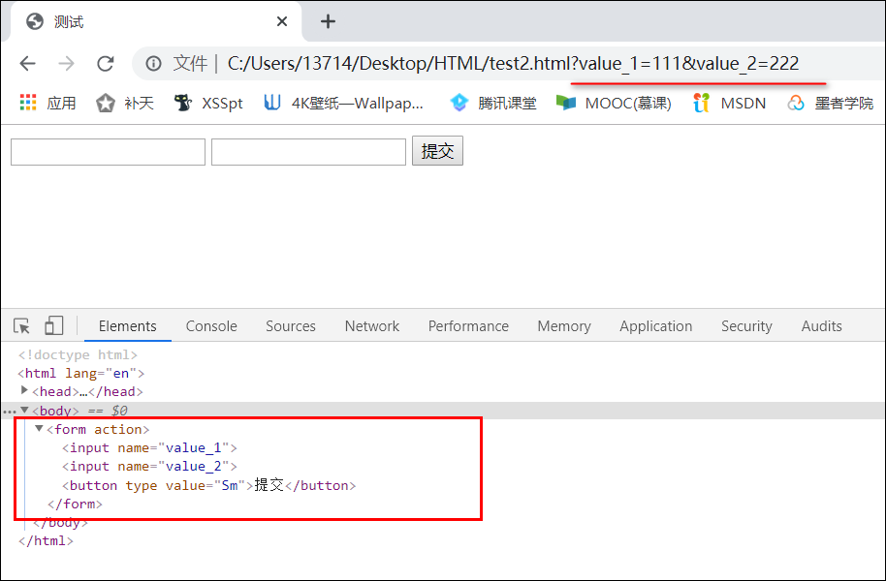Switch to the Elements tab
Screen dimensions: 886x581
pos(128,326)
